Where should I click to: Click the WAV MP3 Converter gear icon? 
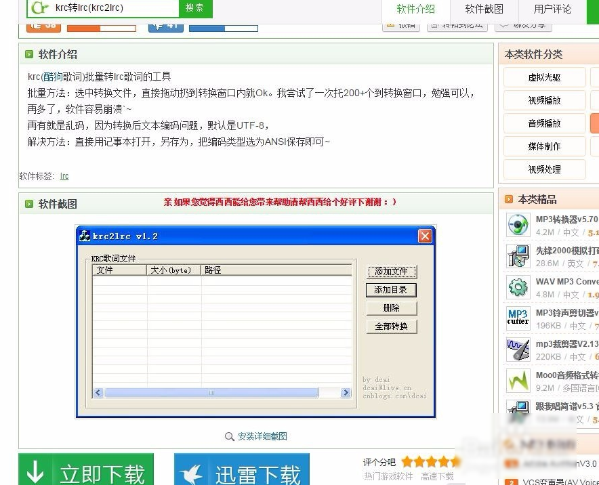516,287
